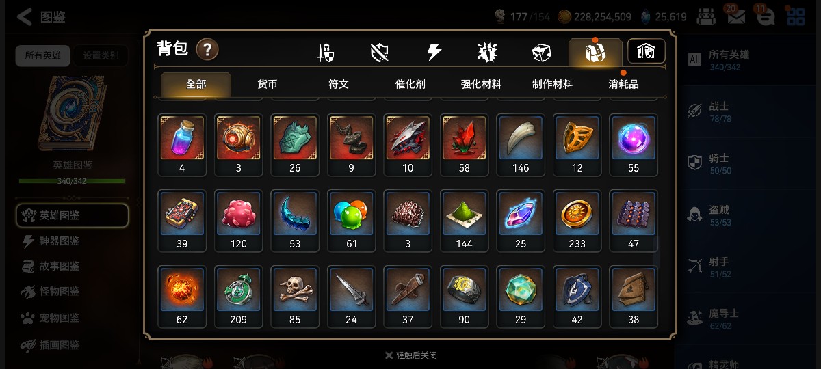Select the sword and shield equipment category

point(326,53)
